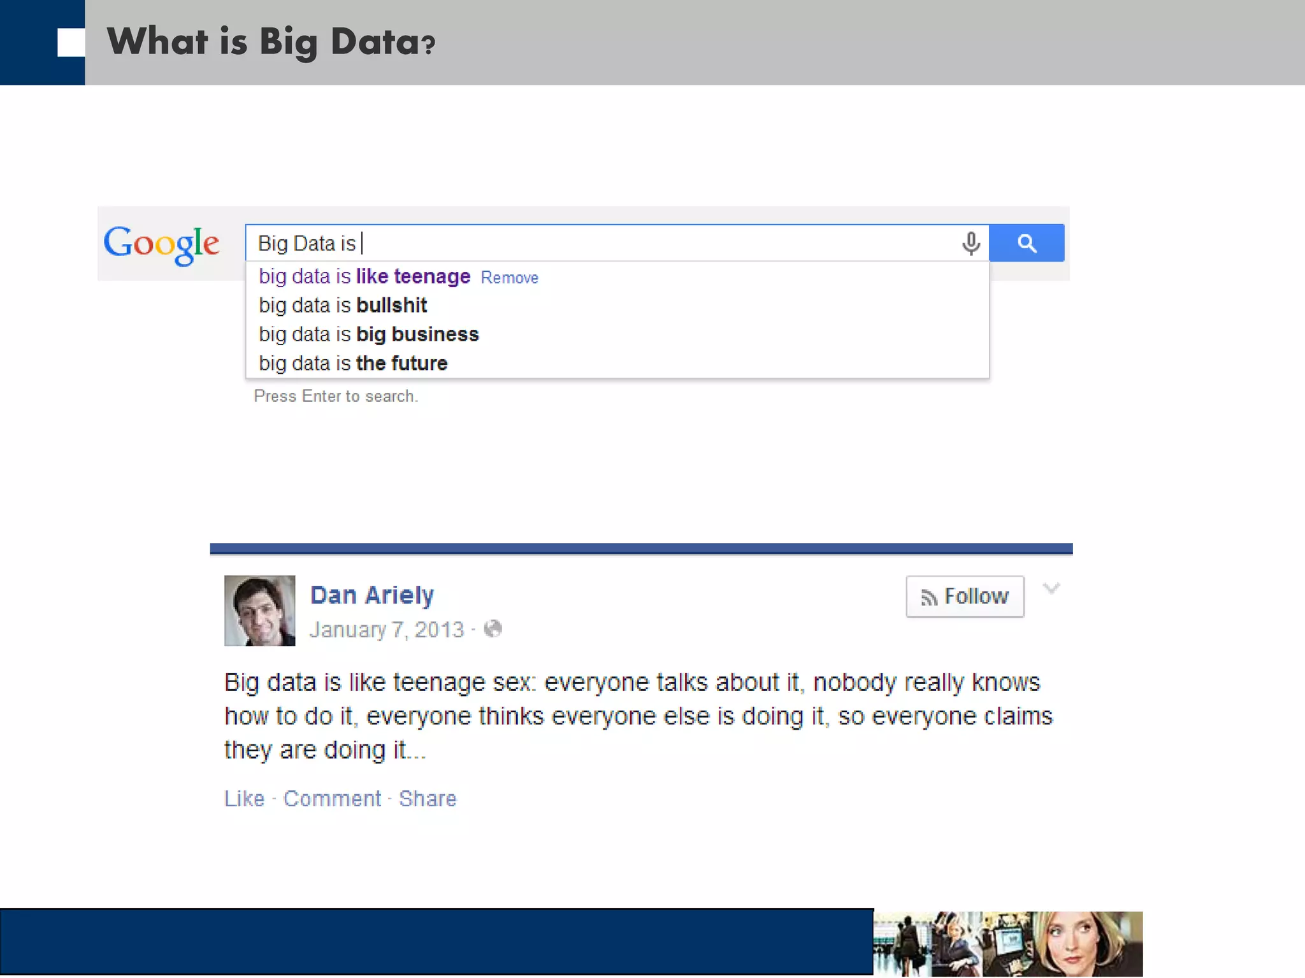Click the business people photo strip in footer

click(x=1008, y=944)
